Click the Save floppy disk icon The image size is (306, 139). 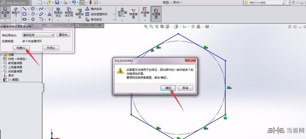tap(57, 2)
